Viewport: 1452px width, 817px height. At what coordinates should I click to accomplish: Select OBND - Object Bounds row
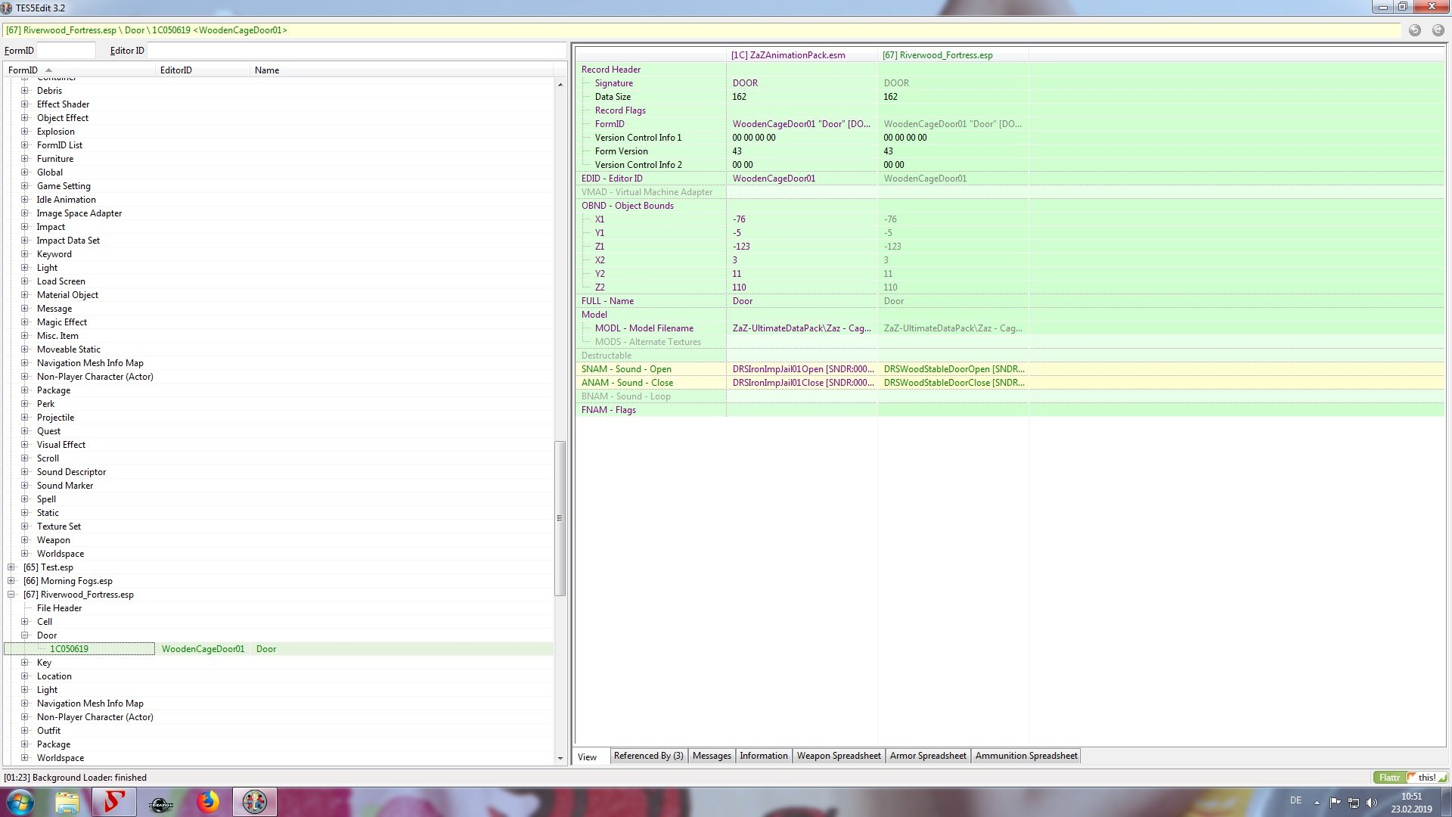(1010, 206)
